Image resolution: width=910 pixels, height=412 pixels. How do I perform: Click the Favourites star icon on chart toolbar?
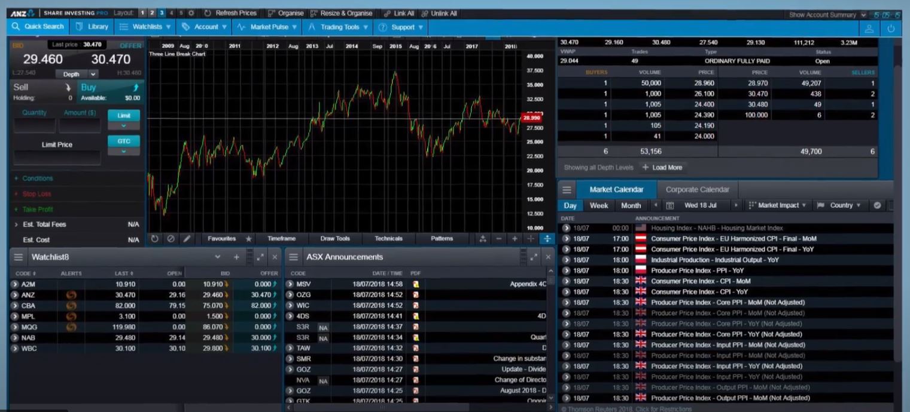coord(249,239)
